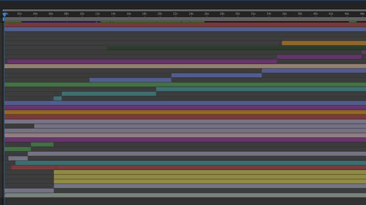Select the teal layer bar starting near 19s
This screenshot has width=366, height=205.
(x=261, y=89)
